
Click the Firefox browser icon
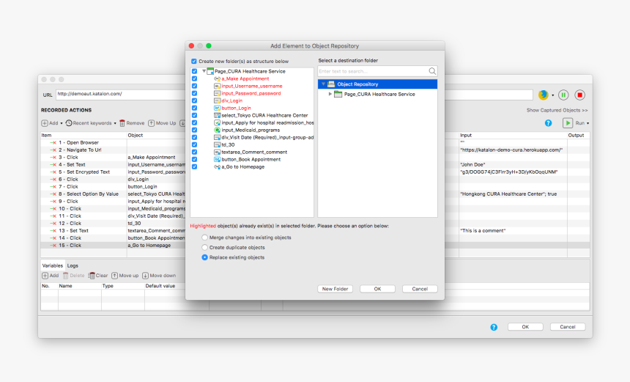click(x=543, y=95)
